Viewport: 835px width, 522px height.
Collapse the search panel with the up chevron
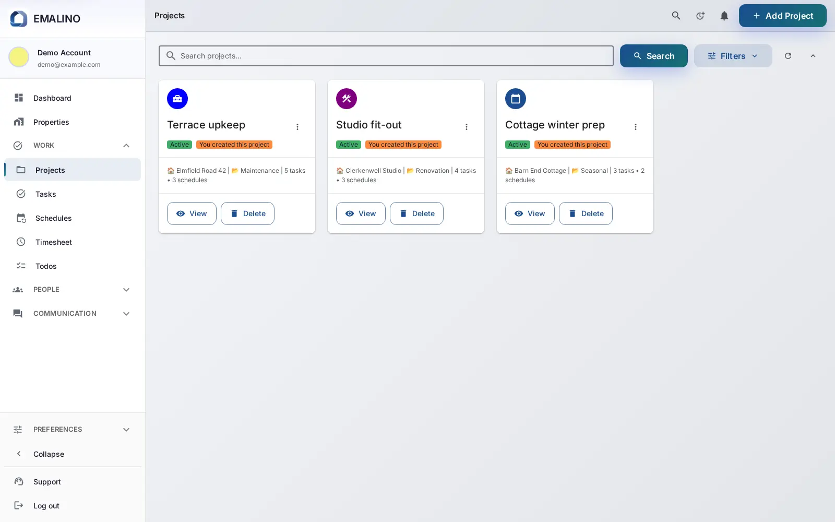[x=813, y=56]
